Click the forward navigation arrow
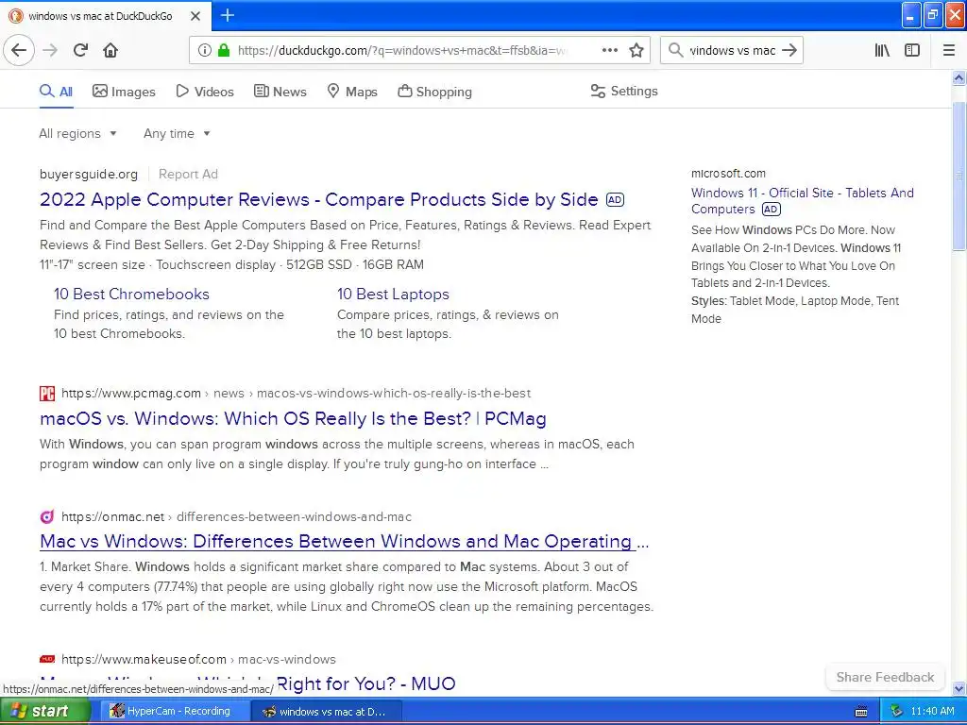Viewport: 967px width, 725px height. click(x=50, y=50)
